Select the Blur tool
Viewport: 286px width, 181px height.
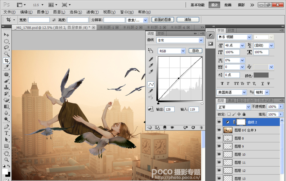pos(6,113)
